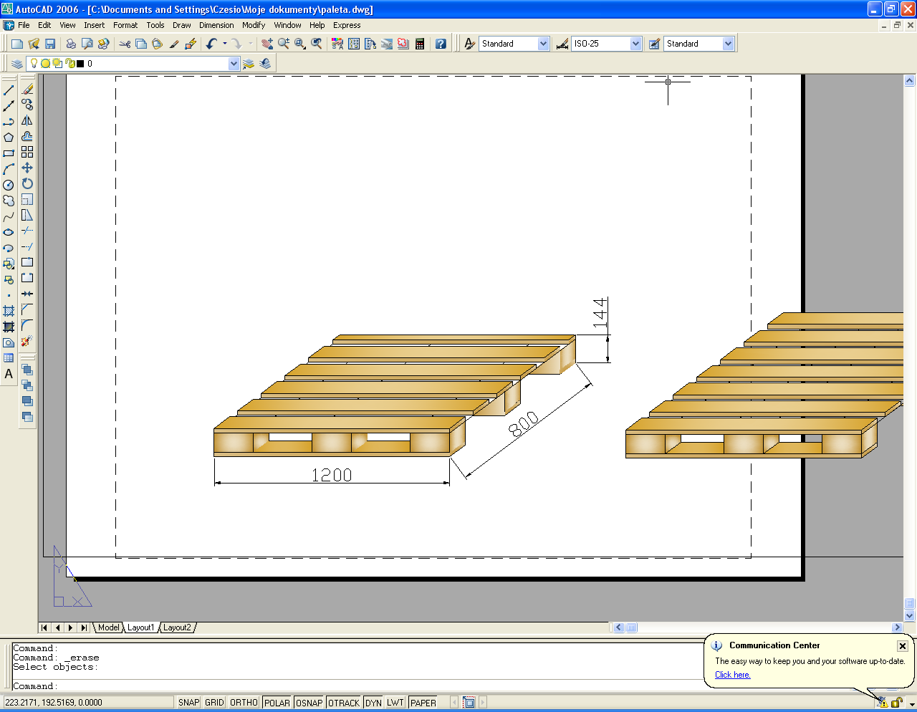Screen dimensions: 917x712
Task: Activate the Rotate modify tool
Action: pyautogui.click(x=27, y=183)
